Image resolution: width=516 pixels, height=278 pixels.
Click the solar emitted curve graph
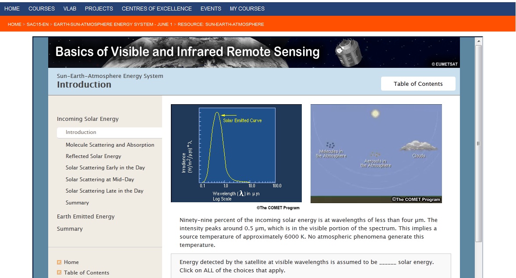coord(236,153)
